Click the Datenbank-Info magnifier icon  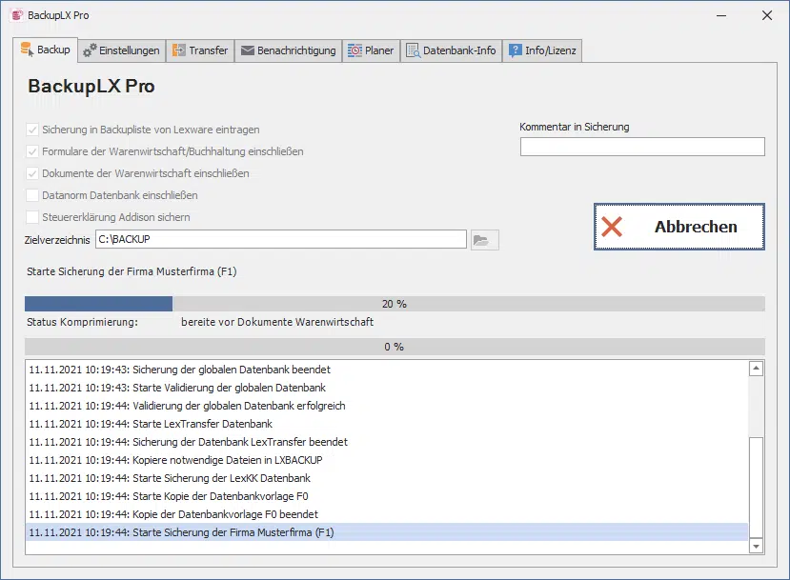tap(414, 50)
